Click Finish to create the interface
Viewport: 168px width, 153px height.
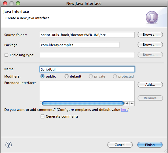(x=150, y=145)
